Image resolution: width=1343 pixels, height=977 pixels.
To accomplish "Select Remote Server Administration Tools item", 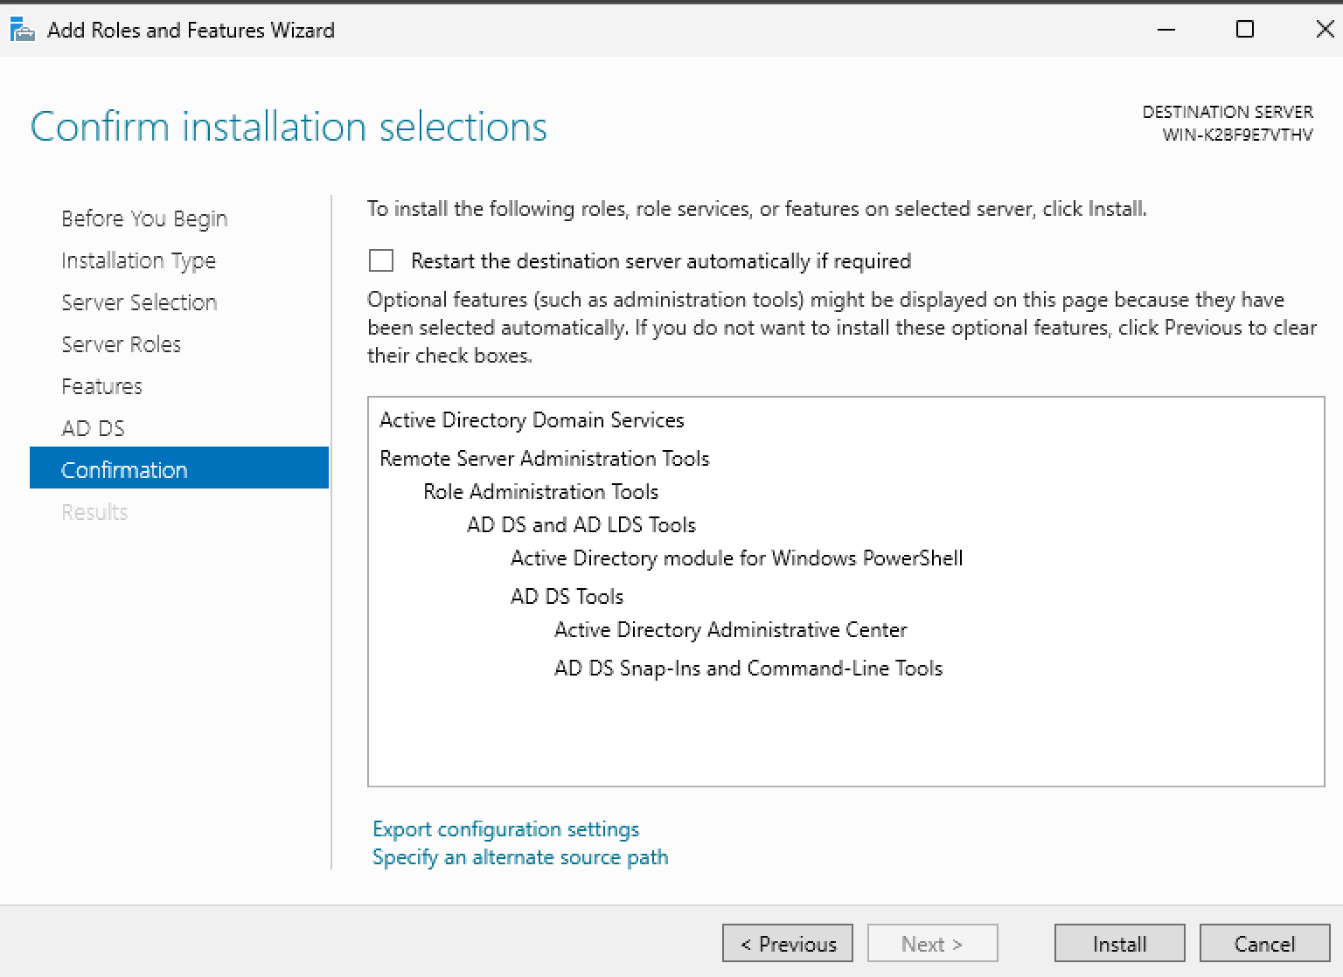I will coord(544,459).
